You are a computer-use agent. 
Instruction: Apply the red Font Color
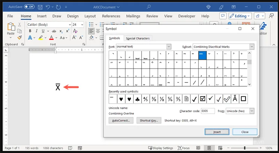coord(51,38)
